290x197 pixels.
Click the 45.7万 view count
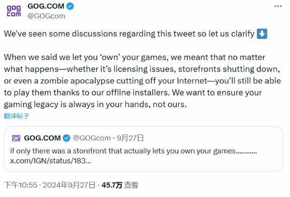pyautogui.click(x=112, y=185)
